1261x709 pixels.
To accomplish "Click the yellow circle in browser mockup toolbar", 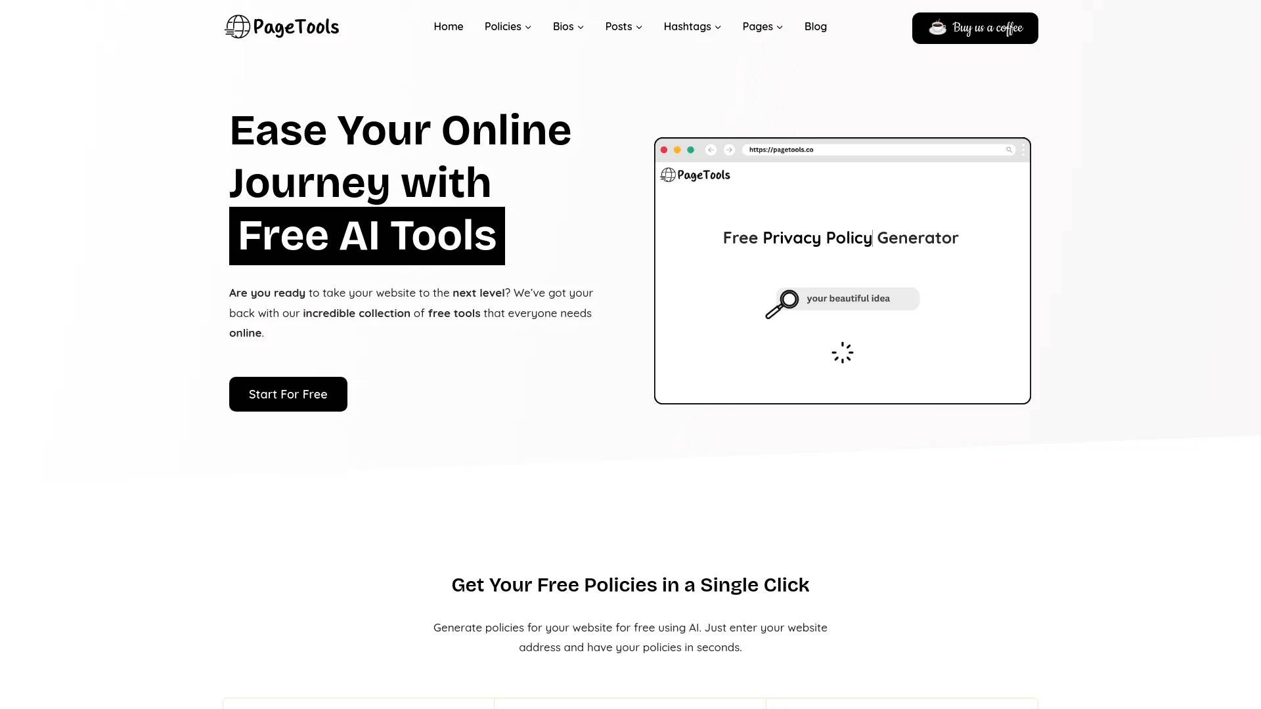I will (x=677, y=149).
